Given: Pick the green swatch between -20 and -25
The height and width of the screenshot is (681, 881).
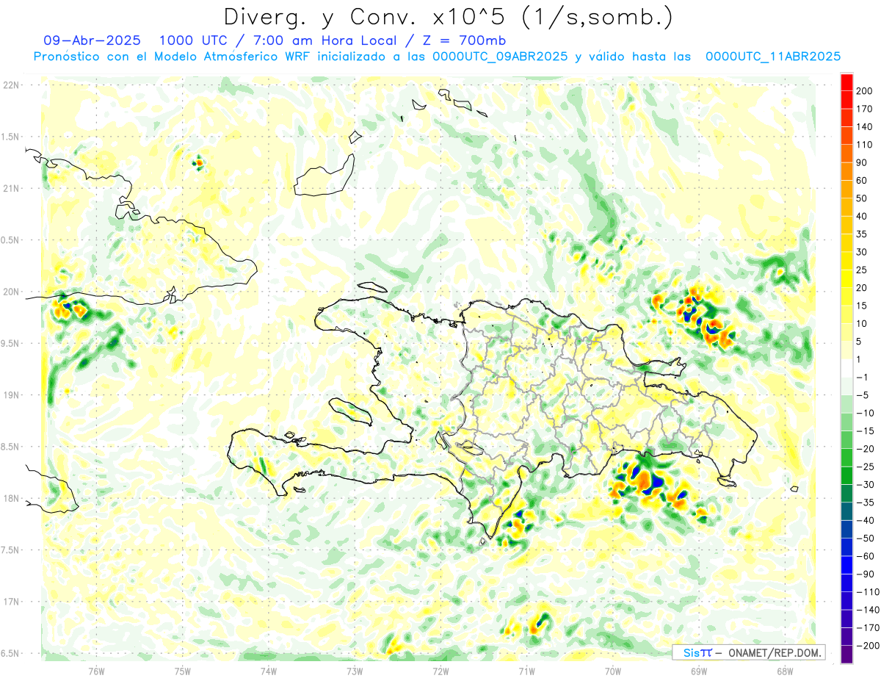Looking at the screenshot, I should pyautogui.click(x=846, y=458).
